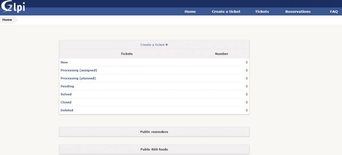
Task: Open the Closed tickets list
Action: click(66, 102)
